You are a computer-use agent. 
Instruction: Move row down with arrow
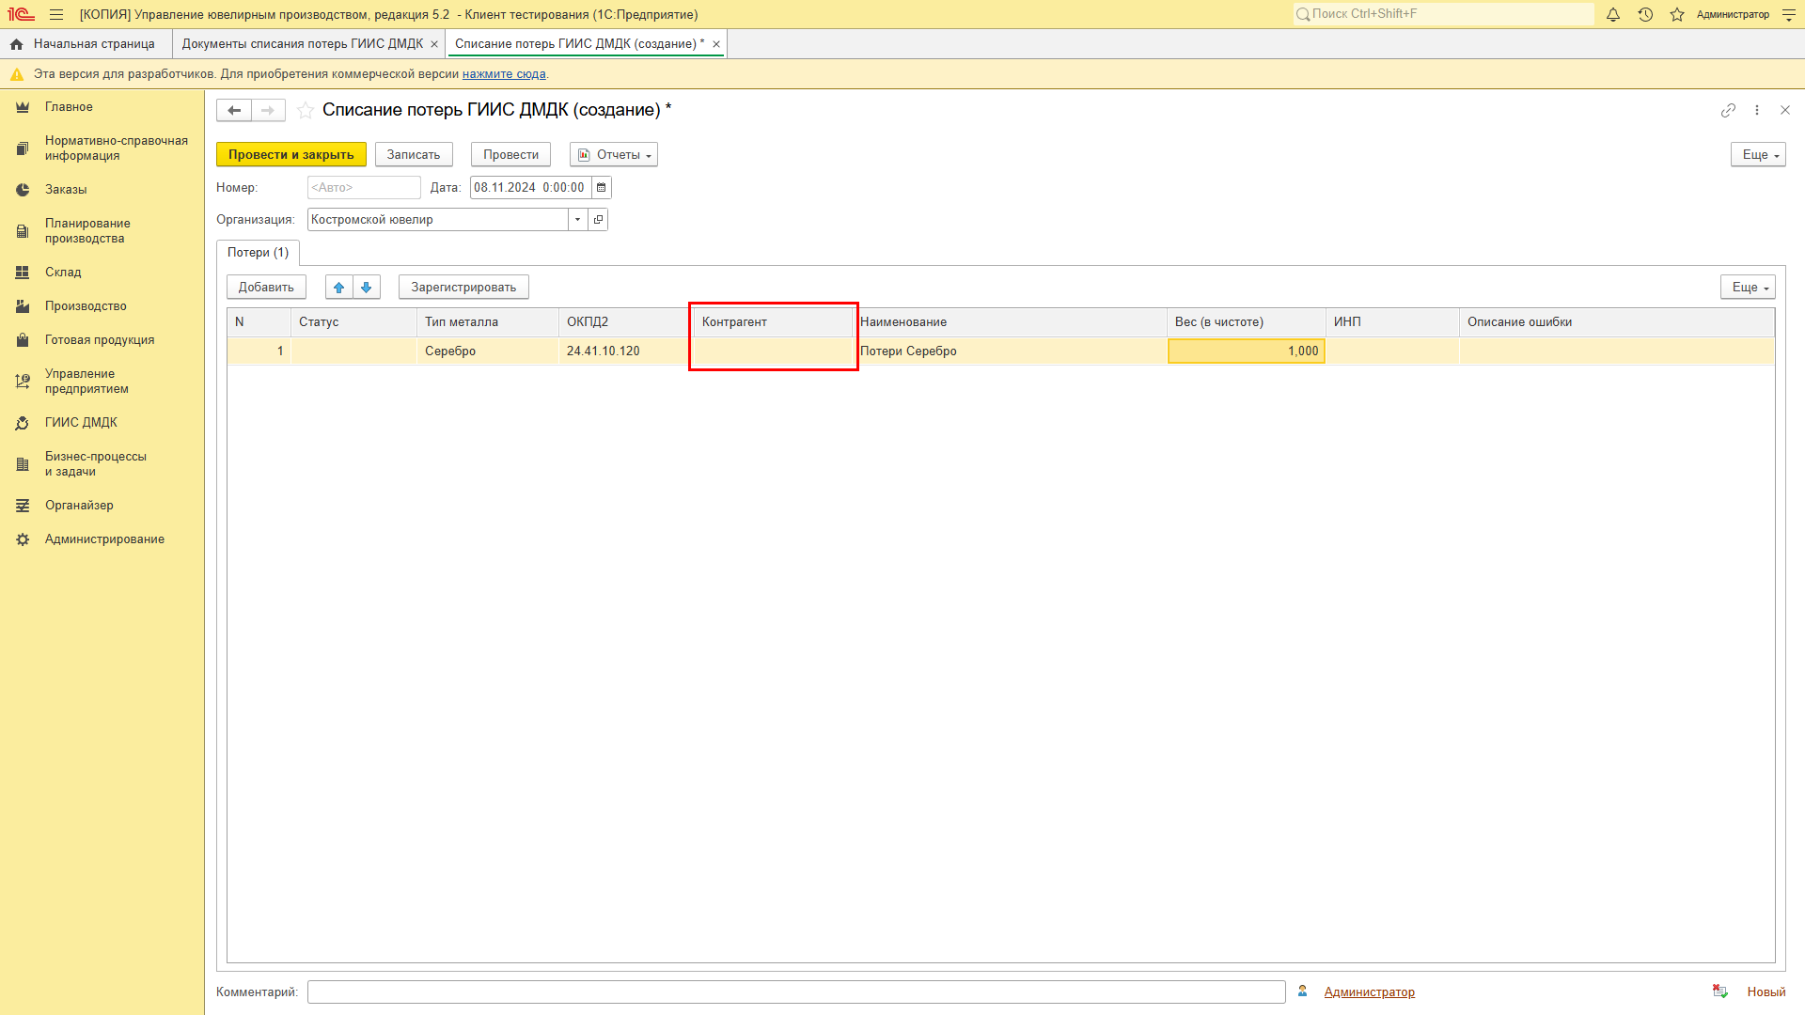tap(367, 288)
